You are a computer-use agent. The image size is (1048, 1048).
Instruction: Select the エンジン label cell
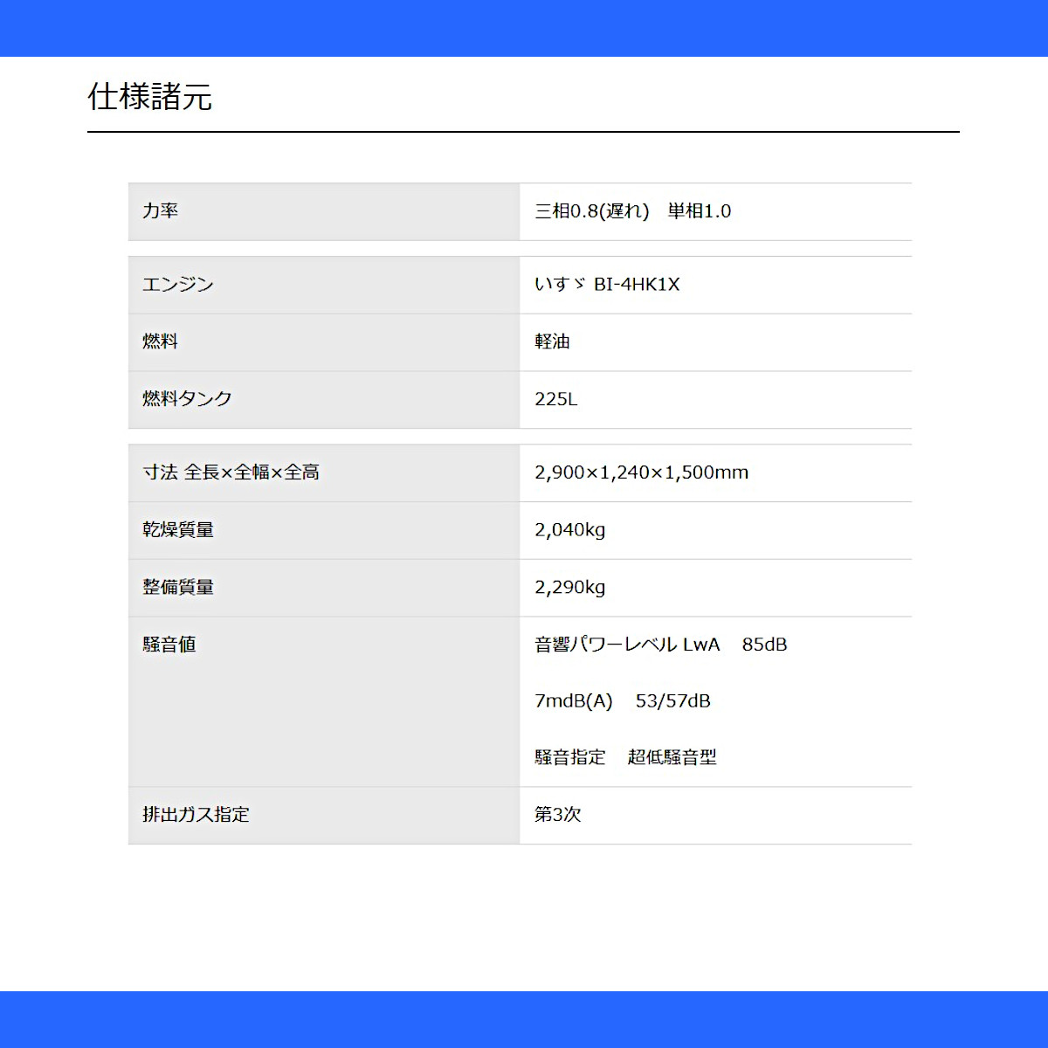pos(324,285)
